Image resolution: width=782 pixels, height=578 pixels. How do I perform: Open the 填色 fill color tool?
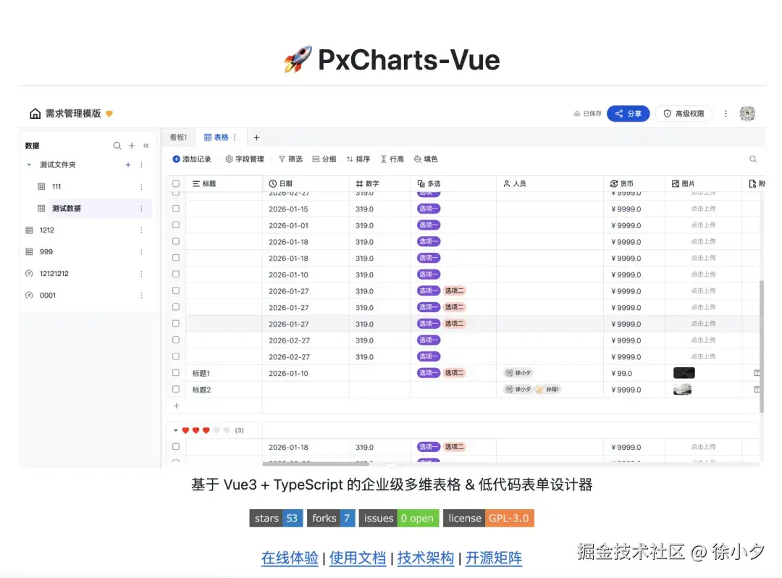tap(426, 159)
